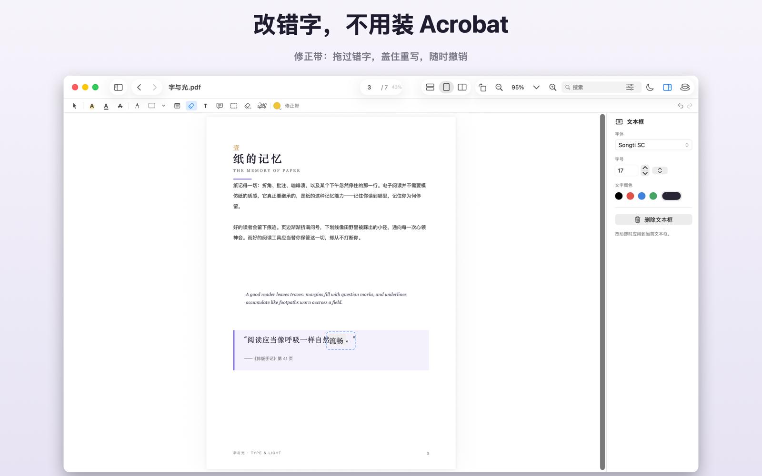
Task: Select the comment bubble tool
Action: tap(220, 106)
